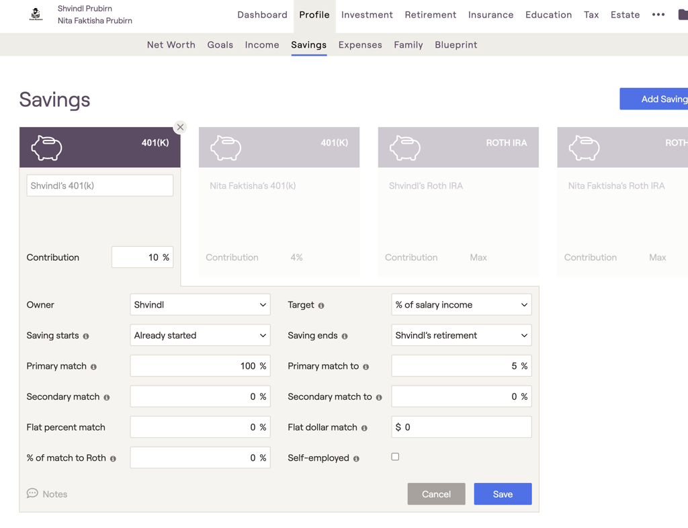The height and width of the screenshot is (528, 688).
Task: Click the three-dot more menu icon
Action: pos(658,15)
